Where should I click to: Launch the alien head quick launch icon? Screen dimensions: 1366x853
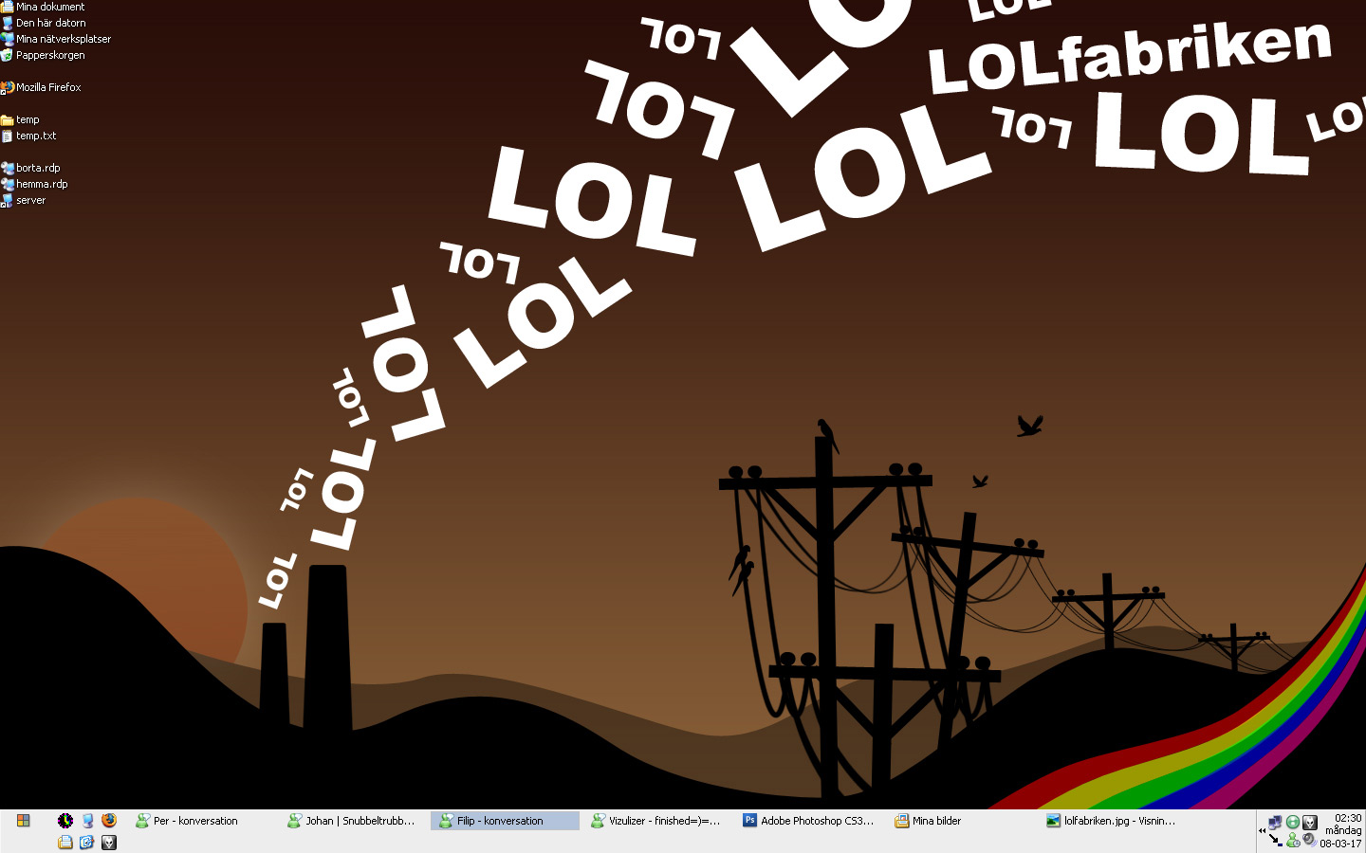109,842
